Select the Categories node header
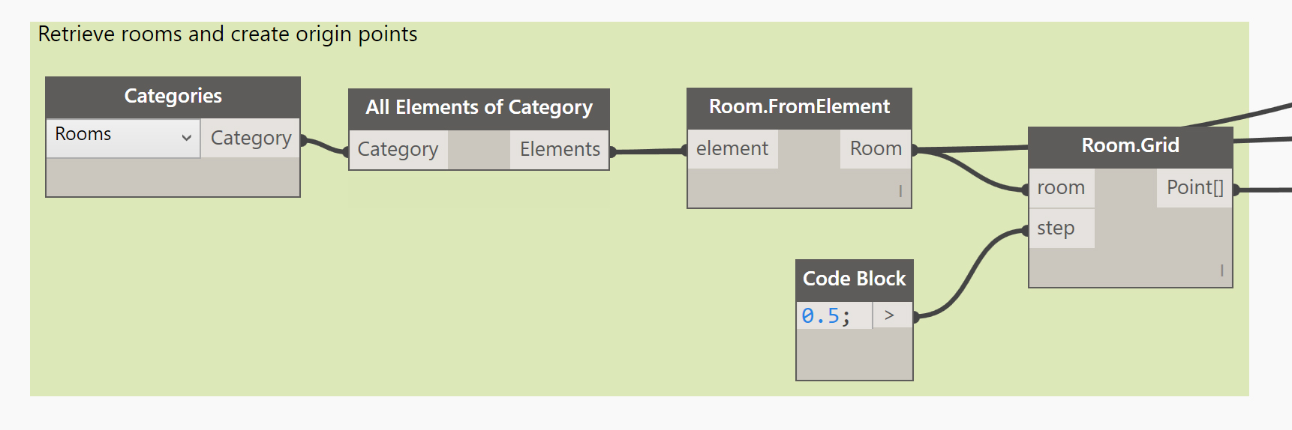This screenshot has width=1292, height=430. pyautogui.click(x=173, y=97)
